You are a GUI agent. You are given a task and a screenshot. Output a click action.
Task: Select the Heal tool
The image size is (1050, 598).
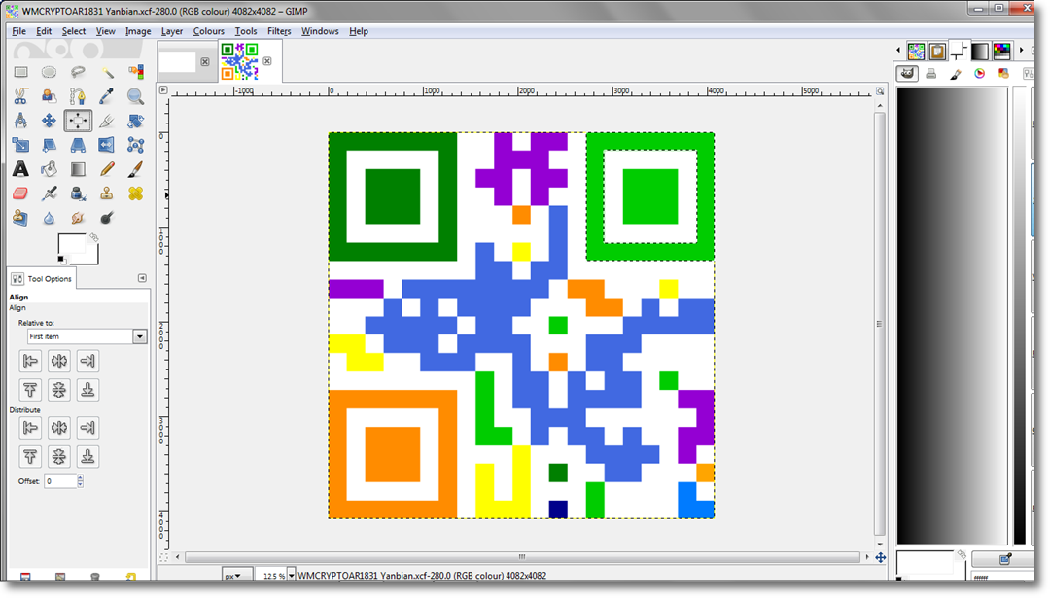[x=136, y=193]
